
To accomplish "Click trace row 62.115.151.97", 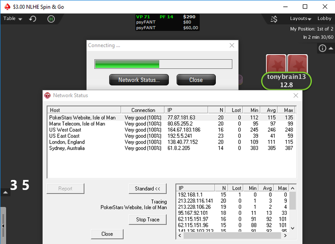I will [233, 219].
